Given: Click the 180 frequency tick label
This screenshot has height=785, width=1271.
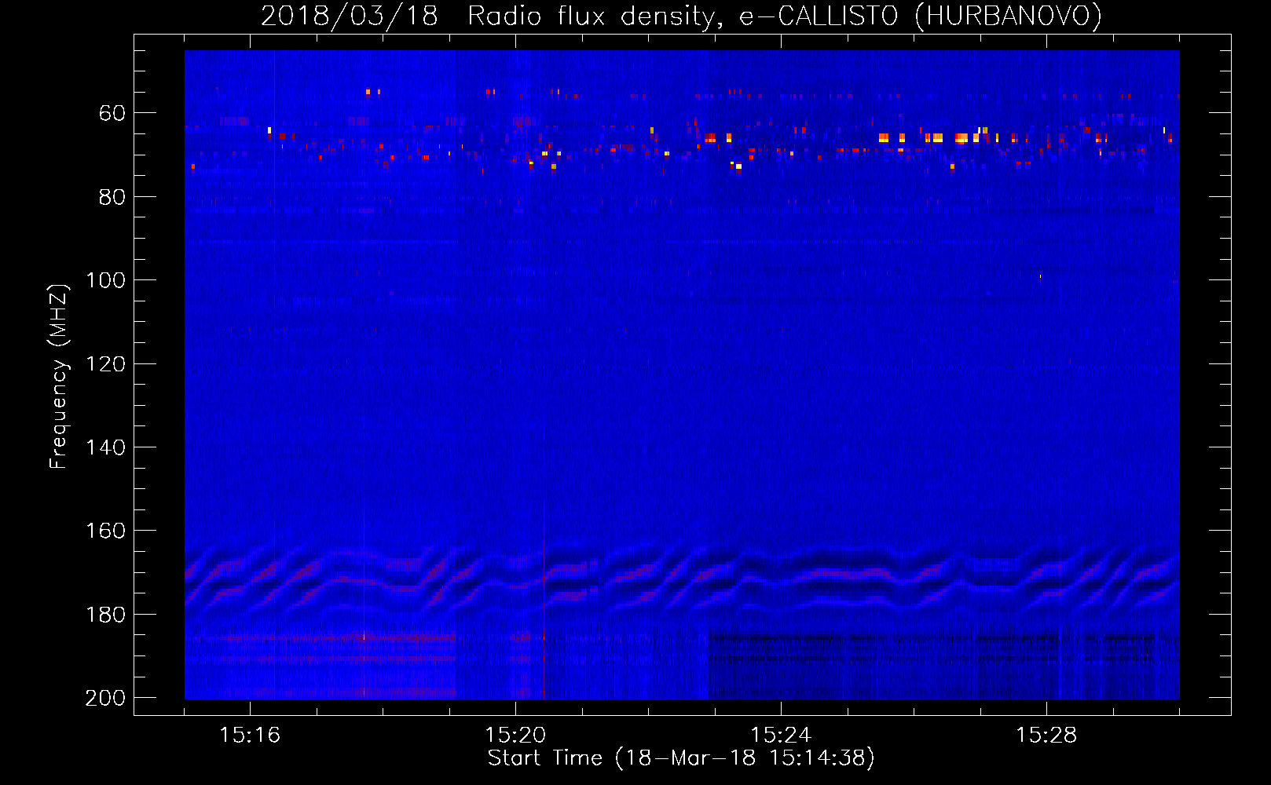Looking at the screenshot, I should [x=105, y=615].
